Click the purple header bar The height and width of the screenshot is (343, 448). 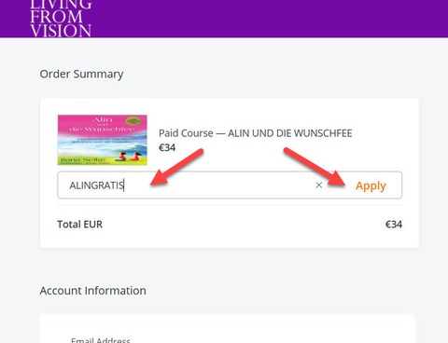coord(224,19)
